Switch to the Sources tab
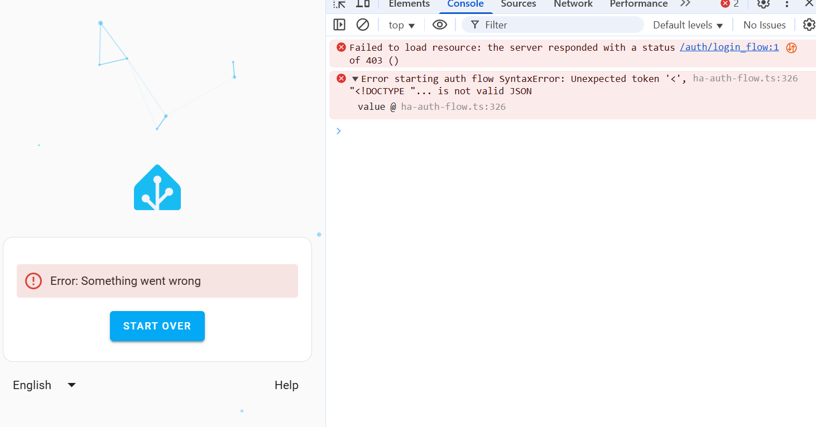 click(518, 4)
